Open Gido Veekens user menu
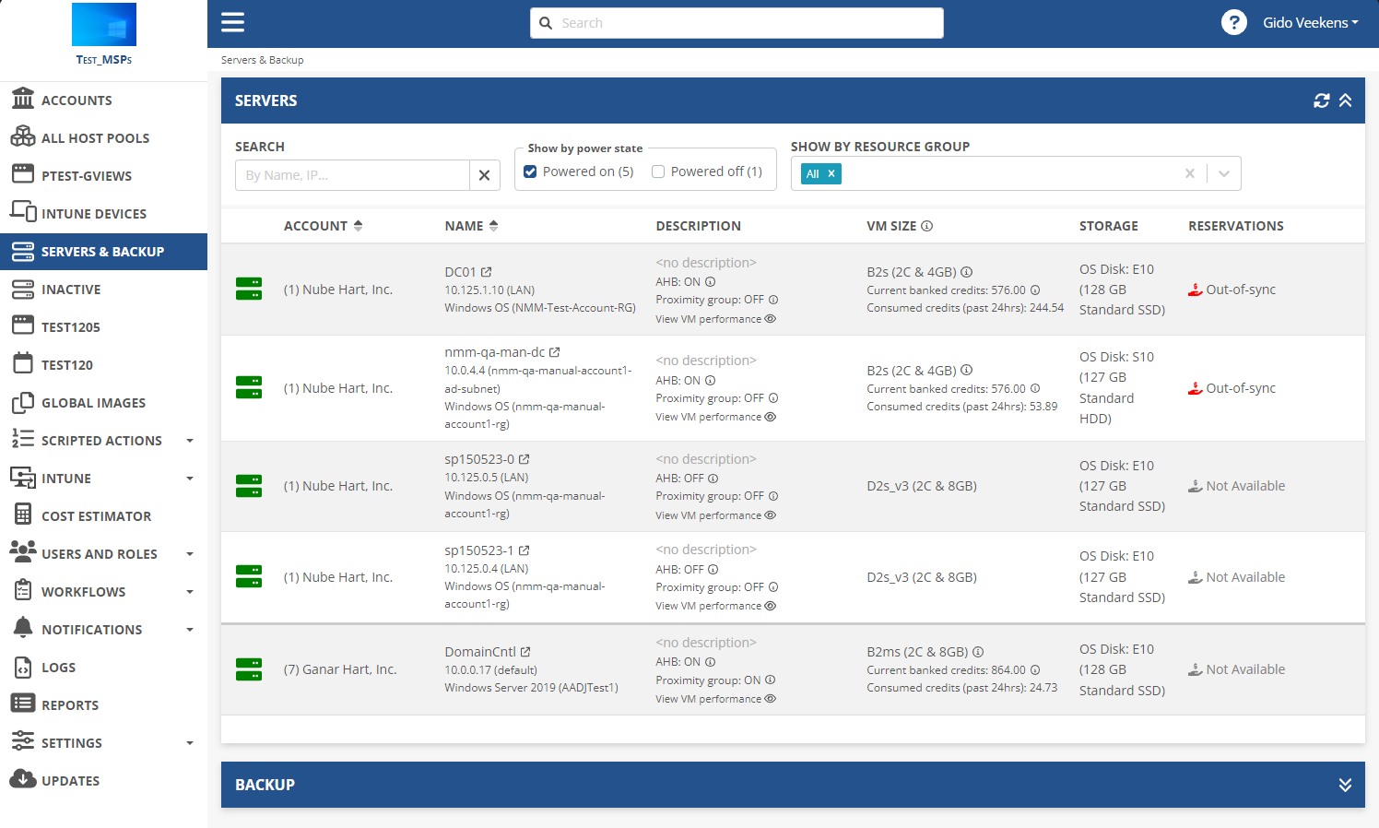 tap(1310, 23)
